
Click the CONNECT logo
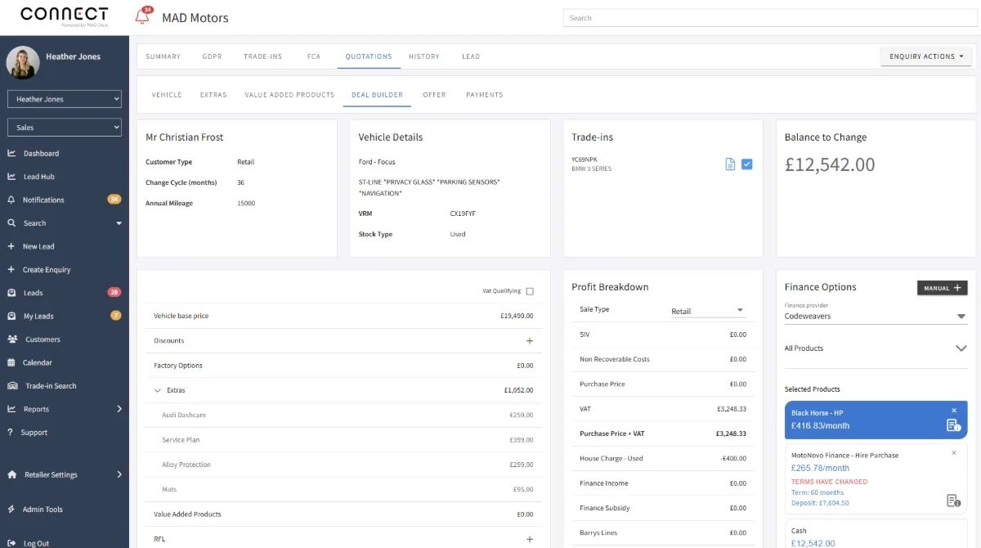pos(65,16)
